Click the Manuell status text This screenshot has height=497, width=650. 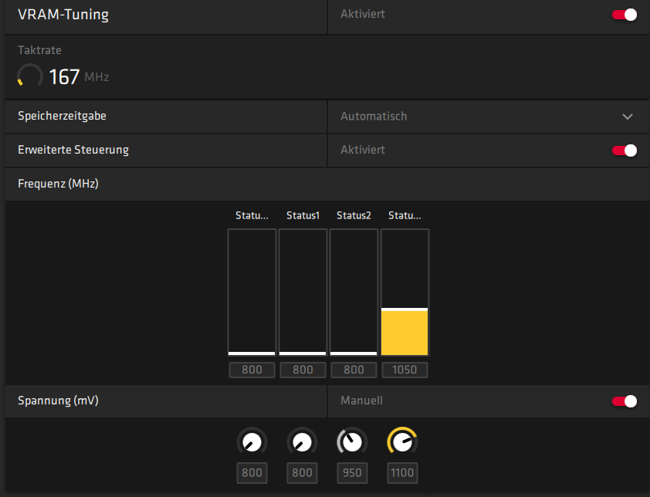pyautogui.click(x=361, y=401)
